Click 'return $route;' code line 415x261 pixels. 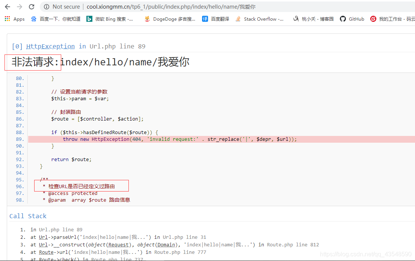[x=71, y=159]
